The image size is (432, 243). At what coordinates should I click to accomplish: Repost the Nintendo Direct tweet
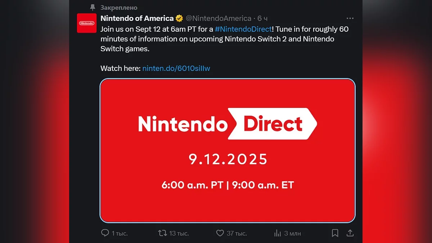pyautogui.click(x=163, y=233)
